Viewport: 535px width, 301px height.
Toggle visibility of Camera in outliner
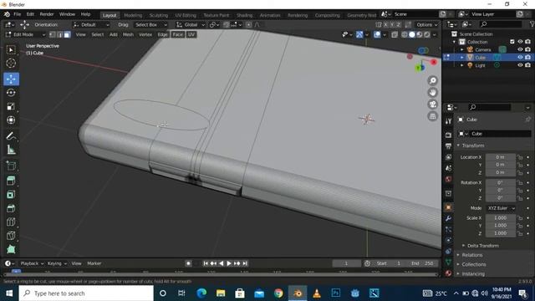[520, 49]
